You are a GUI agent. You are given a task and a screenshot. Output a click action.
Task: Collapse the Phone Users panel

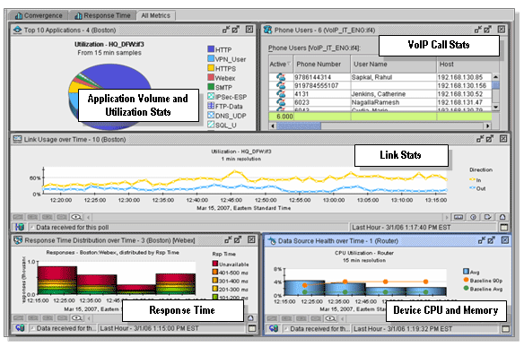pyautogui.click(x=478, y=30)
